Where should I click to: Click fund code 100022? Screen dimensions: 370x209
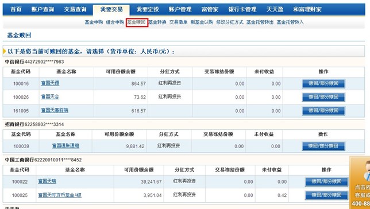coord(20,181)
